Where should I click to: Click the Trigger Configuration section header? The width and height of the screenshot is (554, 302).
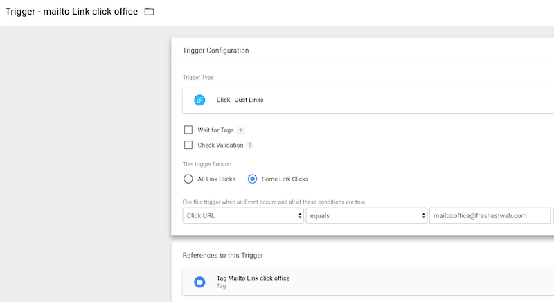(x=215, y=51)
